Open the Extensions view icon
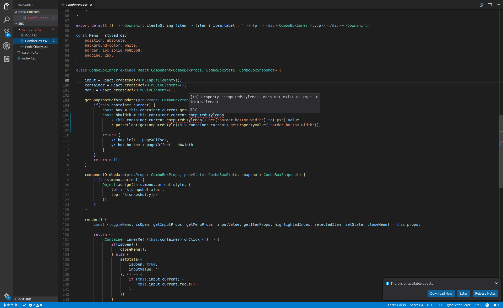The width and height of the screenshot is (503, 308). [x=7, y=59]
